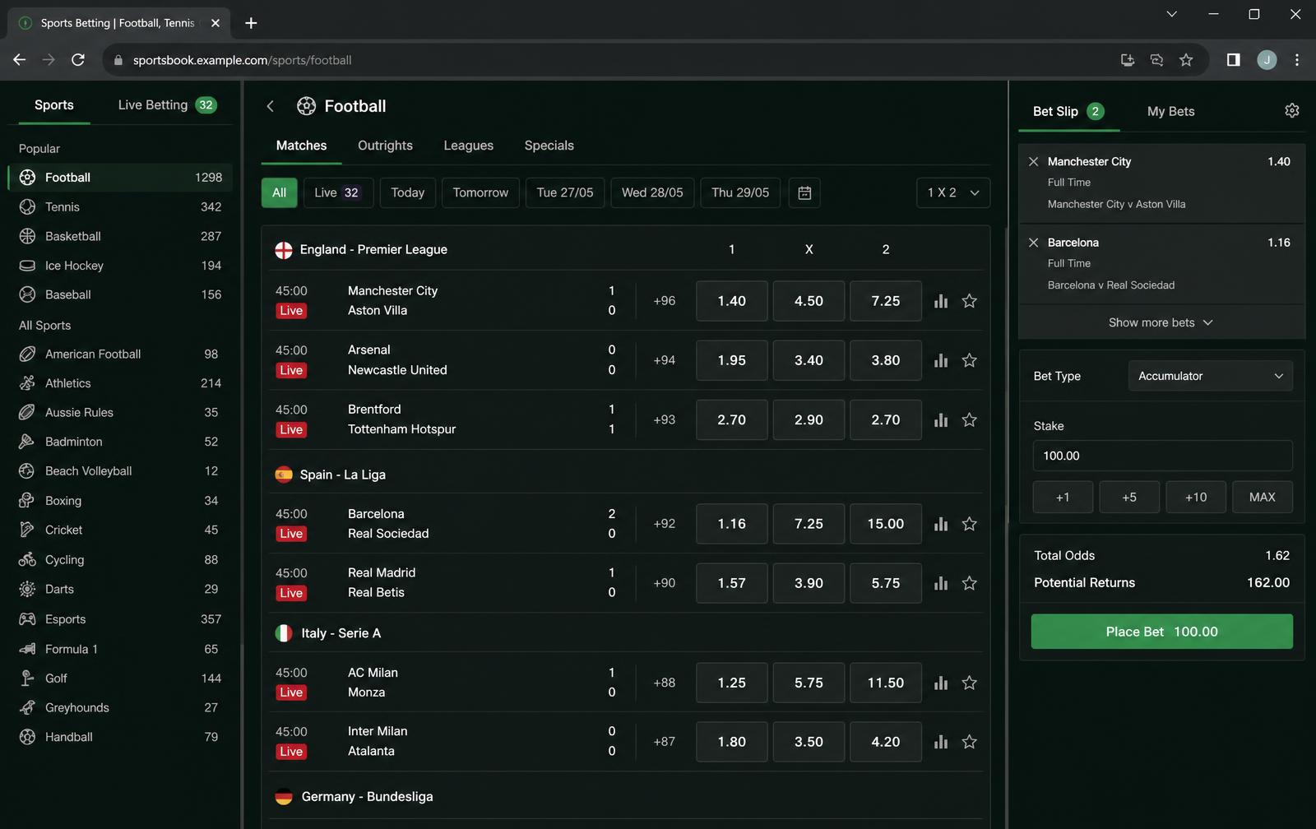Open browser three-dot menu
Image resolution: width=1316 pixels, height=829 pixels.
(1296, 60)
